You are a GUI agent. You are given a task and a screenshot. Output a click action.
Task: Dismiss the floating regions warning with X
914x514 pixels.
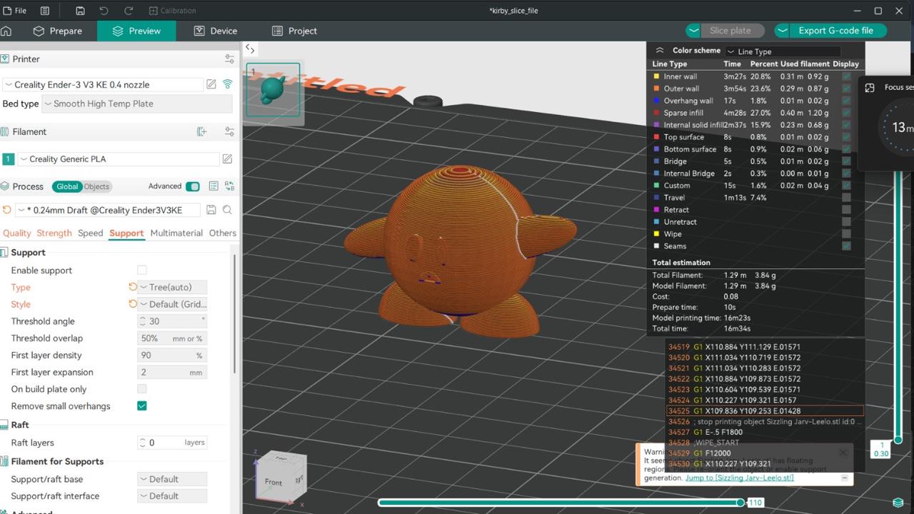pyautogui.click(x=843, y=452)
